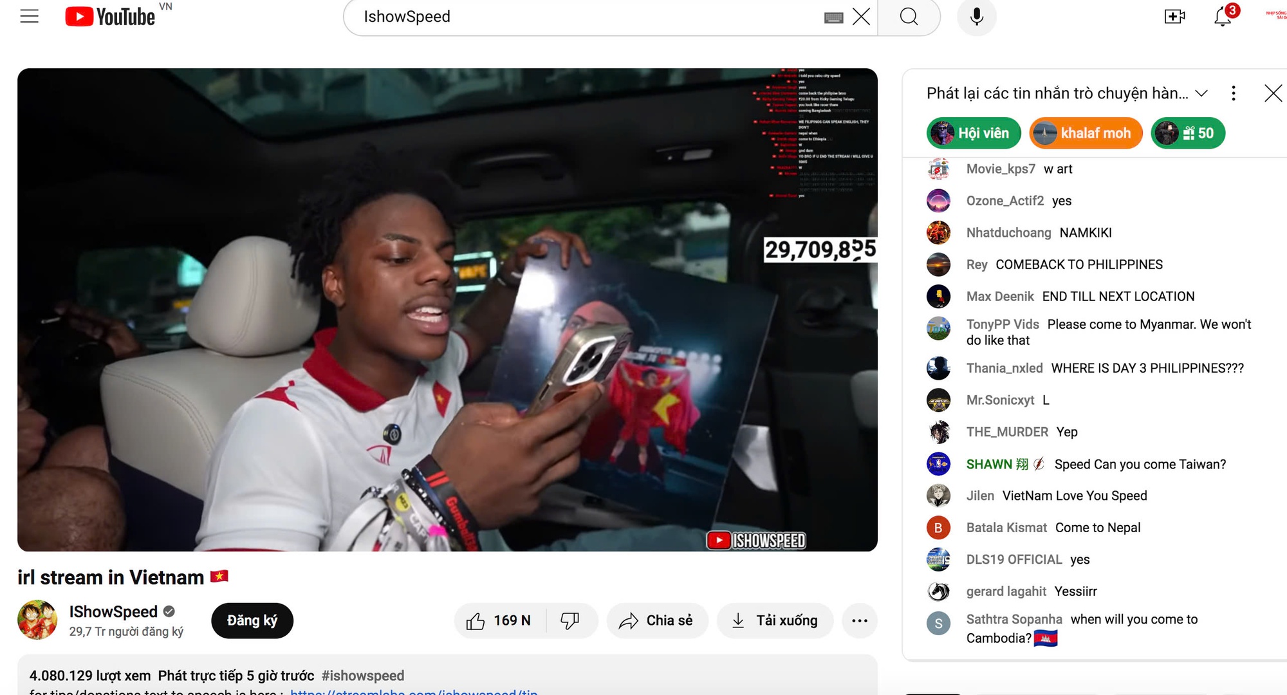Click the microphone search input icon

click(x=976, y=16)
